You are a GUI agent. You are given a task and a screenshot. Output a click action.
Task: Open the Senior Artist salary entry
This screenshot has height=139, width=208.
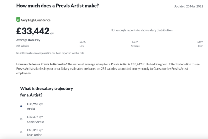point(35,119)
